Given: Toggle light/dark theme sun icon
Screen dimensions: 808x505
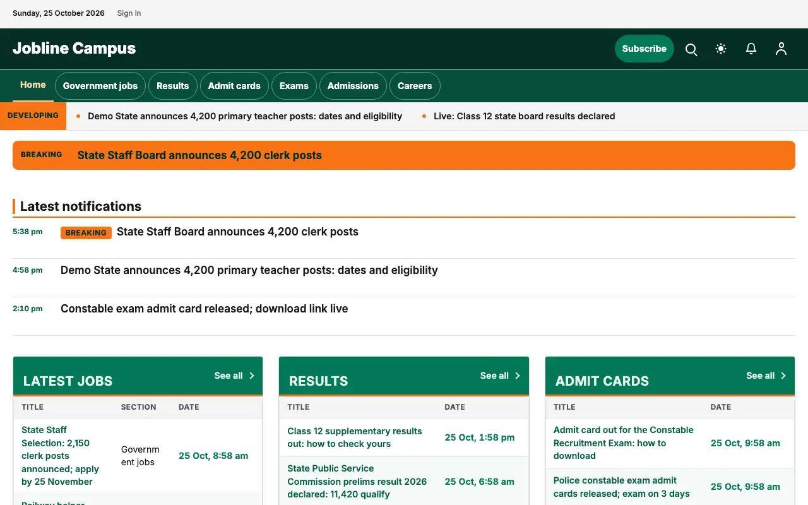Looking at the screenshot, I should click(x=721, y=49).
